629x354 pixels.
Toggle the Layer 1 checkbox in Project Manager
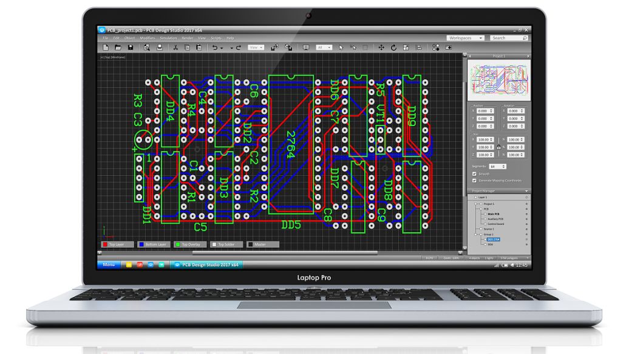coord(476,198)
